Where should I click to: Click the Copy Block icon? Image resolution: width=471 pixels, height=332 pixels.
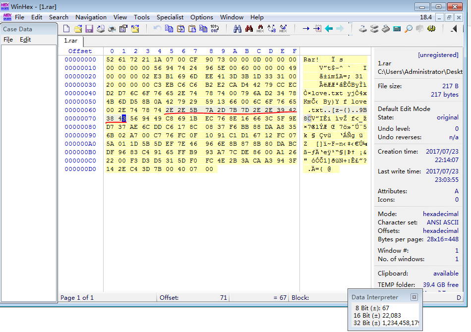(x=169, y=29)
